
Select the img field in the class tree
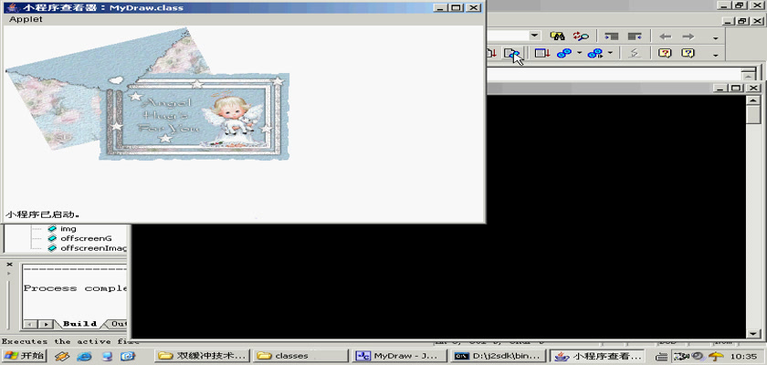click(68, 229)
